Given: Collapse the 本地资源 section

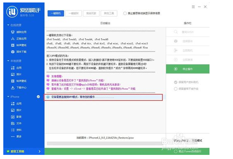Looking at the screenshot, I should click(8, 61).
